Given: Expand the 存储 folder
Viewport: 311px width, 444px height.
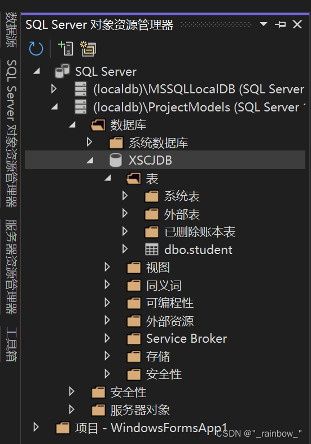Looking at the screenshot, I should (107, 356).
